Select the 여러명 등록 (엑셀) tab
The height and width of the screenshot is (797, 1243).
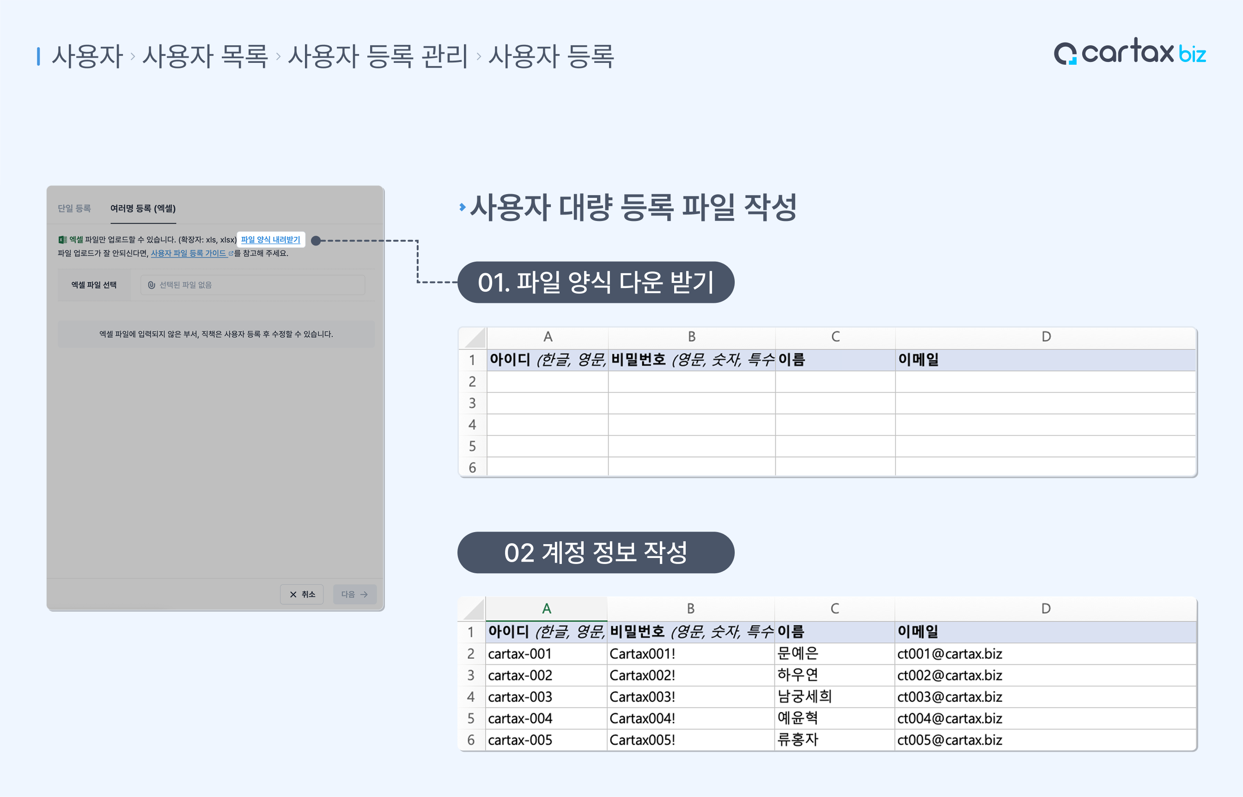point(143,208)
